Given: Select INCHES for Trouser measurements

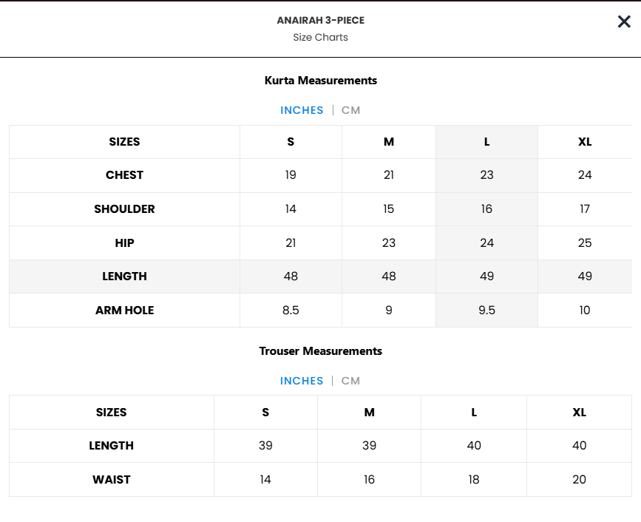Looking at the screenshot, I should tap(302, 381).
